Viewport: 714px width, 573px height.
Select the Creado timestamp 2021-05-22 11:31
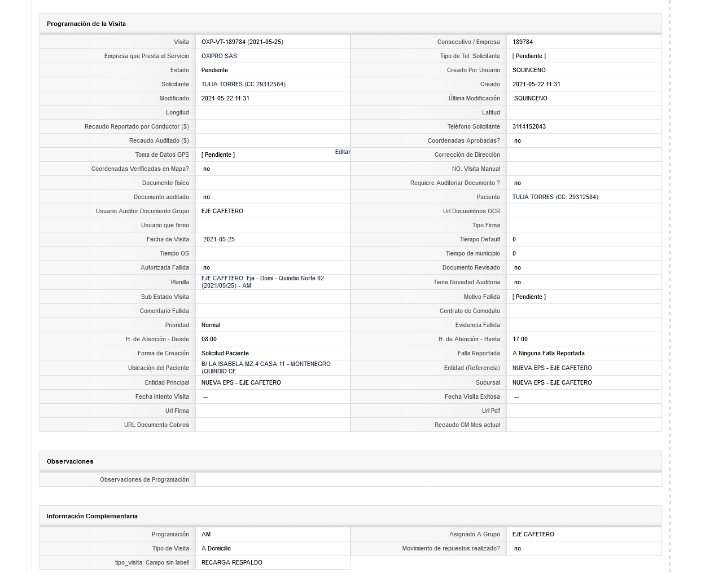536,84
